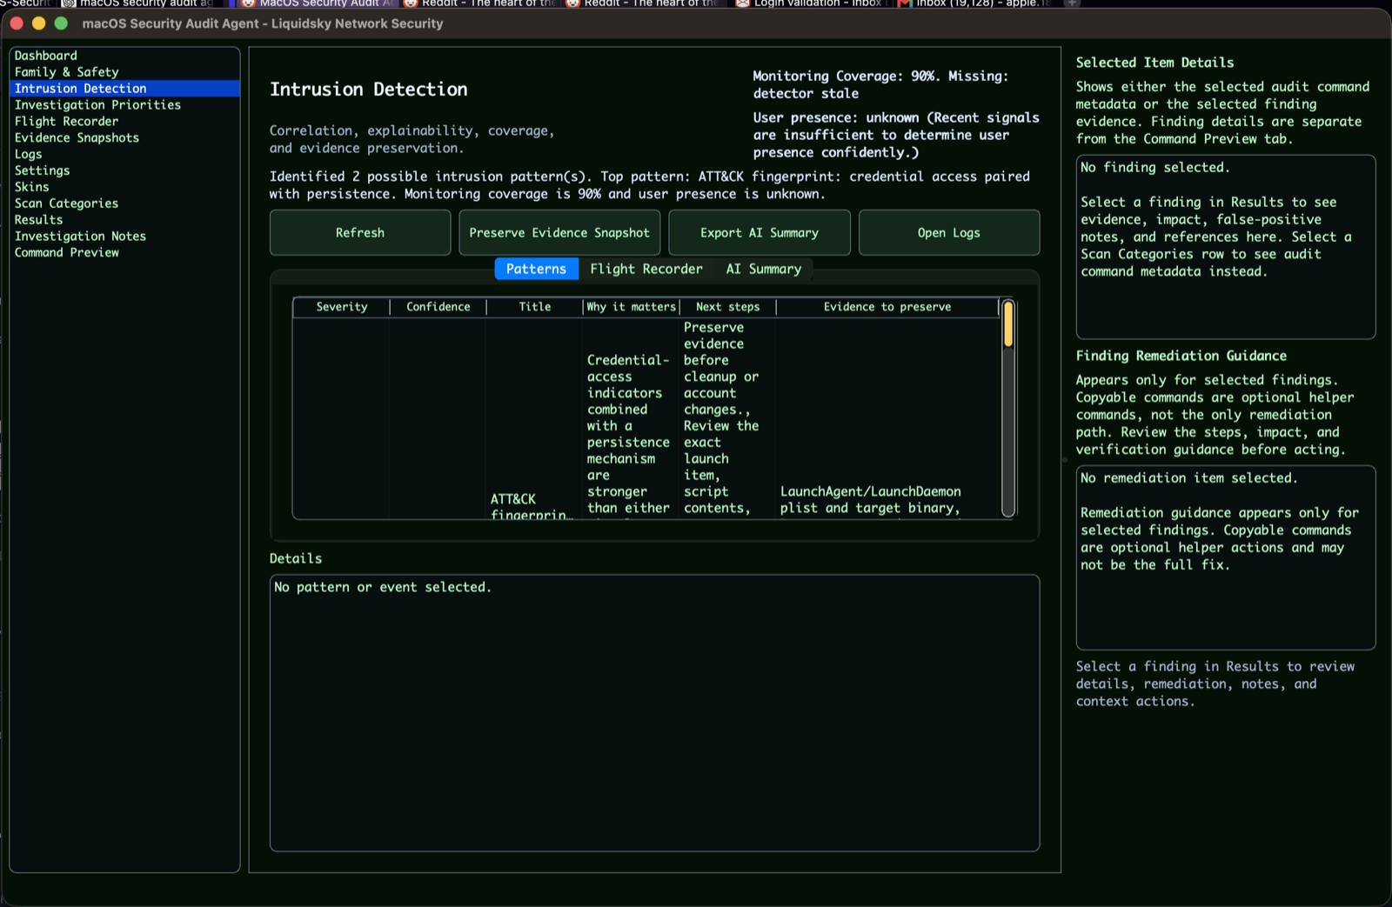1392x907 pixels.
Task: Click the Intrusion Detection heading
Action: point(369,90)
